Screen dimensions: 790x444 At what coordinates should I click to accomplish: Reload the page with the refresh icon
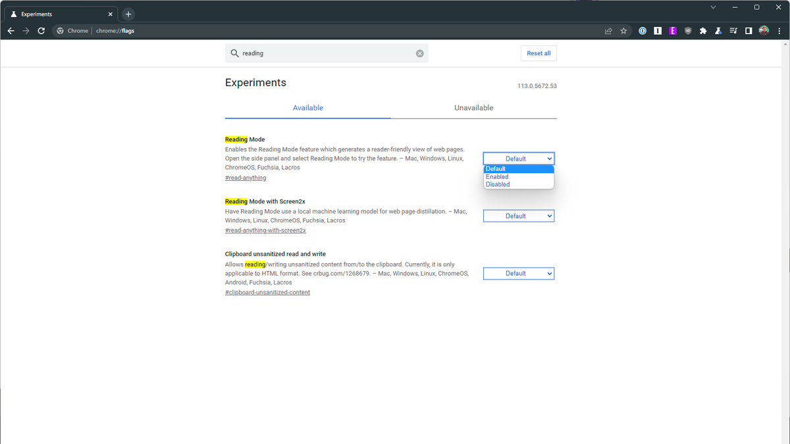41,30
